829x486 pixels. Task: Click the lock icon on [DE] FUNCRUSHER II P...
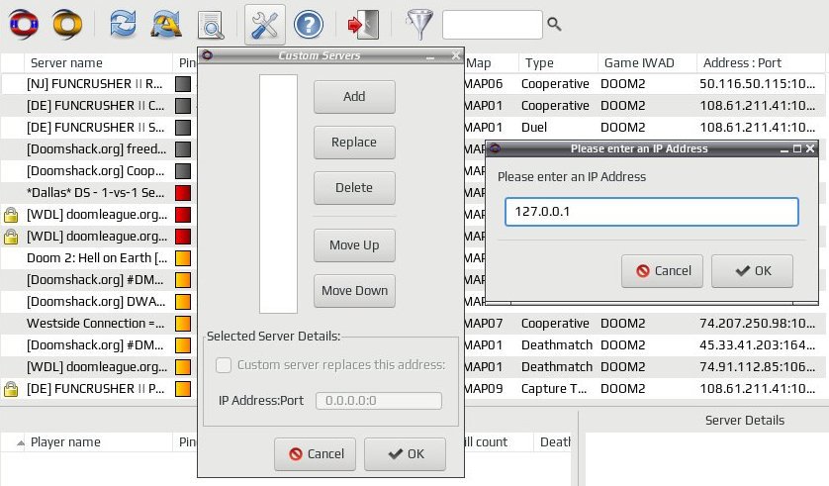(x=11, y=389)
